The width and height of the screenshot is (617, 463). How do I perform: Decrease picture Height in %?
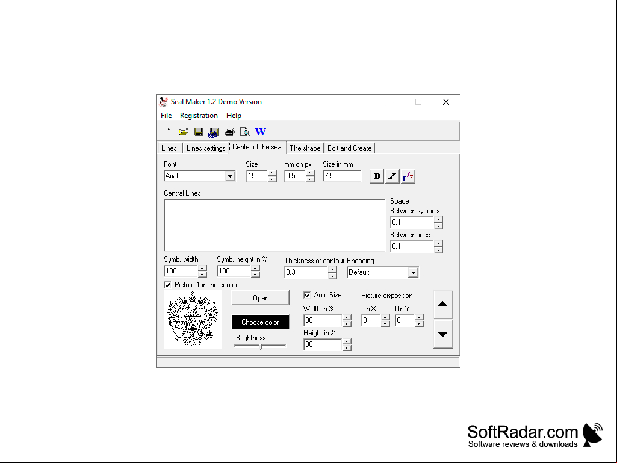(347, 347)
